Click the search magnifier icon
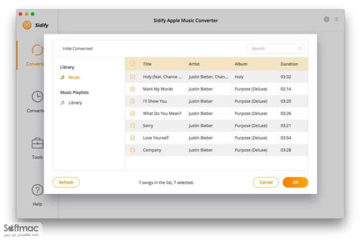361x242 pixels. (x=300, y=48)
